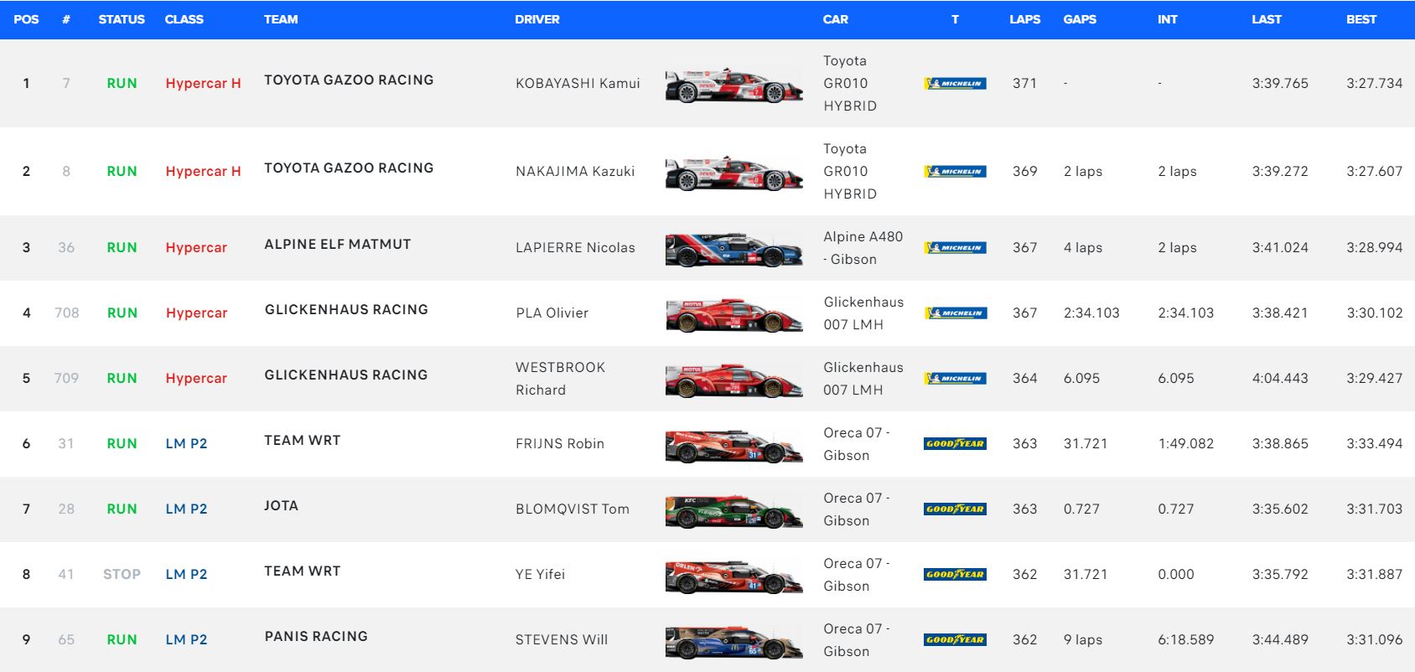The image size is (1415, 672).
Task: Select driver STEVENS Will
Action: pos(562,640)
